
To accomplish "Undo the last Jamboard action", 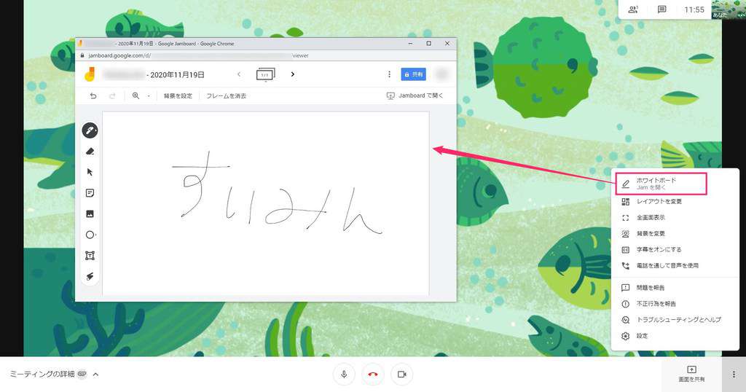I will 93,95.
